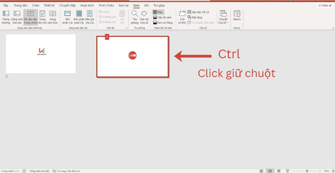Select Đen và Trắng mode
This screenshot has height=173, width=335.
tap(163, 22)
